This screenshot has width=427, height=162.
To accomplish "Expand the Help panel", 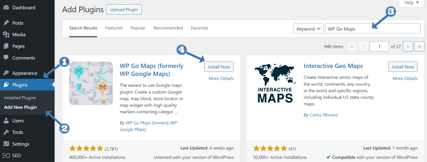I will pyautogui.click(x=411, y=3).
